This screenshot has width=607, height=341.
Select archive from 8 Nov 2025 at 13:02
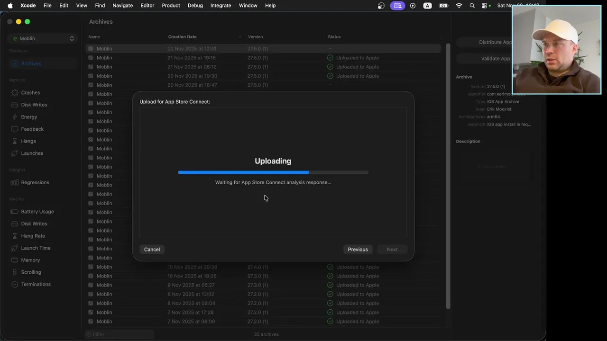(263, 294)
